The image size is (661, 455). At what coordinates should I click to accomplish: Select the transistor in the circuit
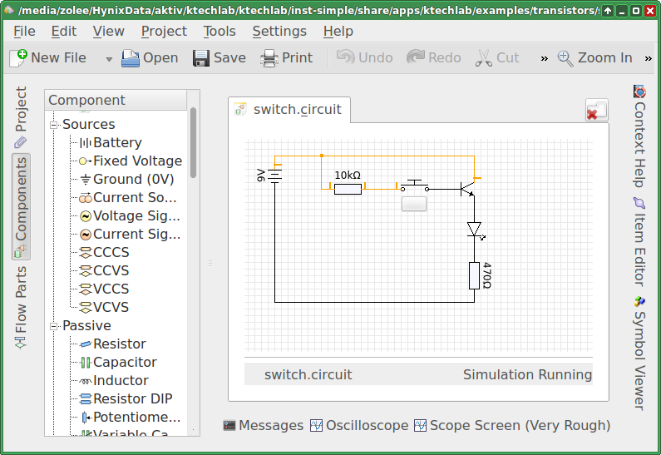(x=468, y=188)
